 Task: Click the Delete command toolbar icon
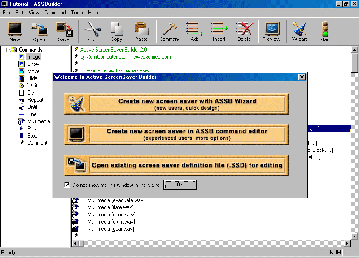[x=244, y=31]
